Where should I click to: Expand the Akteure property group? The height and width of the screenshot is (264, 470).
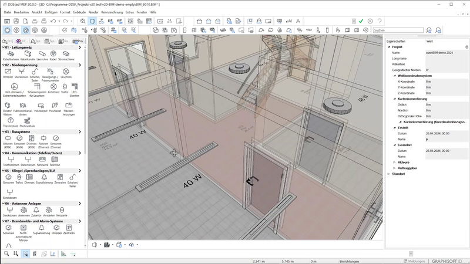[395, 162]
